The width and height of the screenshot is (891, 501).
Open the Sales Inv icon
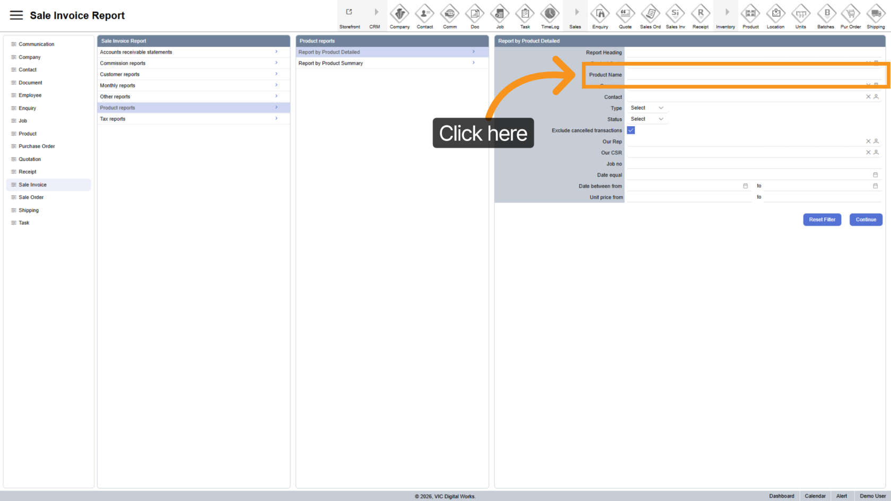675,13
